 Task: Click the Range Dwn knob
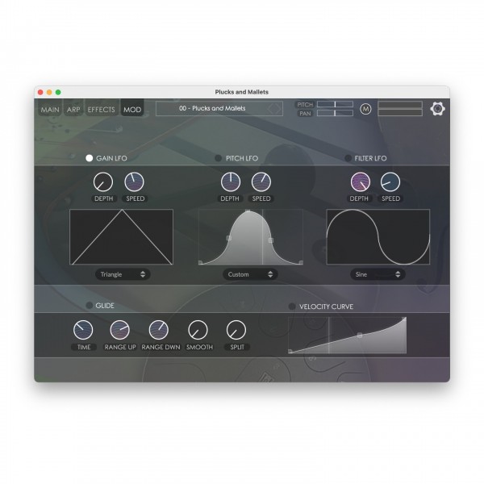(159, 330)
